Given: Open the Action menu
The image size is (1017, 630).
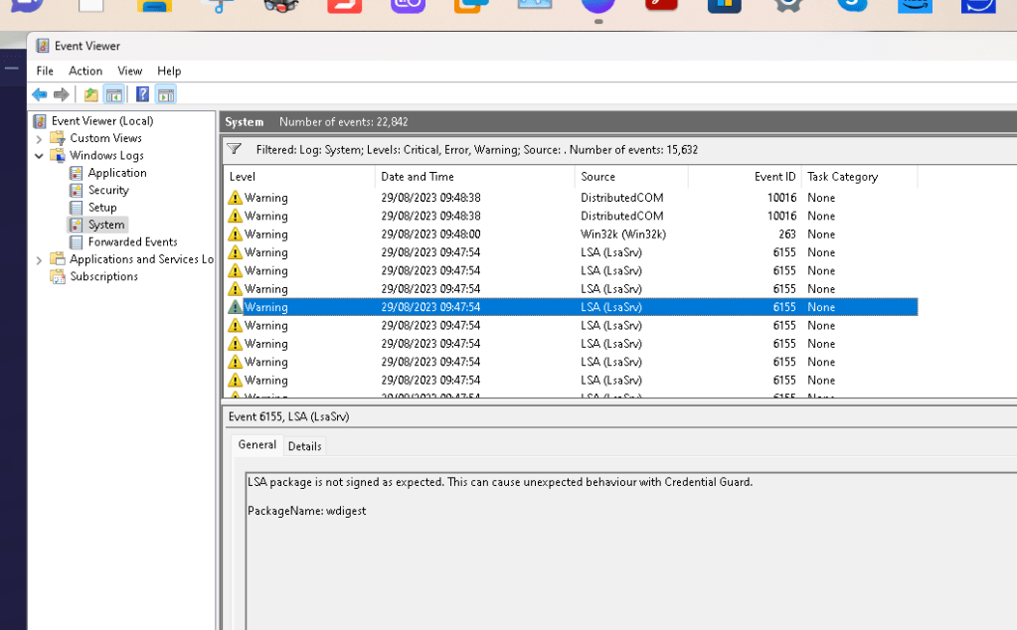Looking at the screenshot, I should 85,71.
